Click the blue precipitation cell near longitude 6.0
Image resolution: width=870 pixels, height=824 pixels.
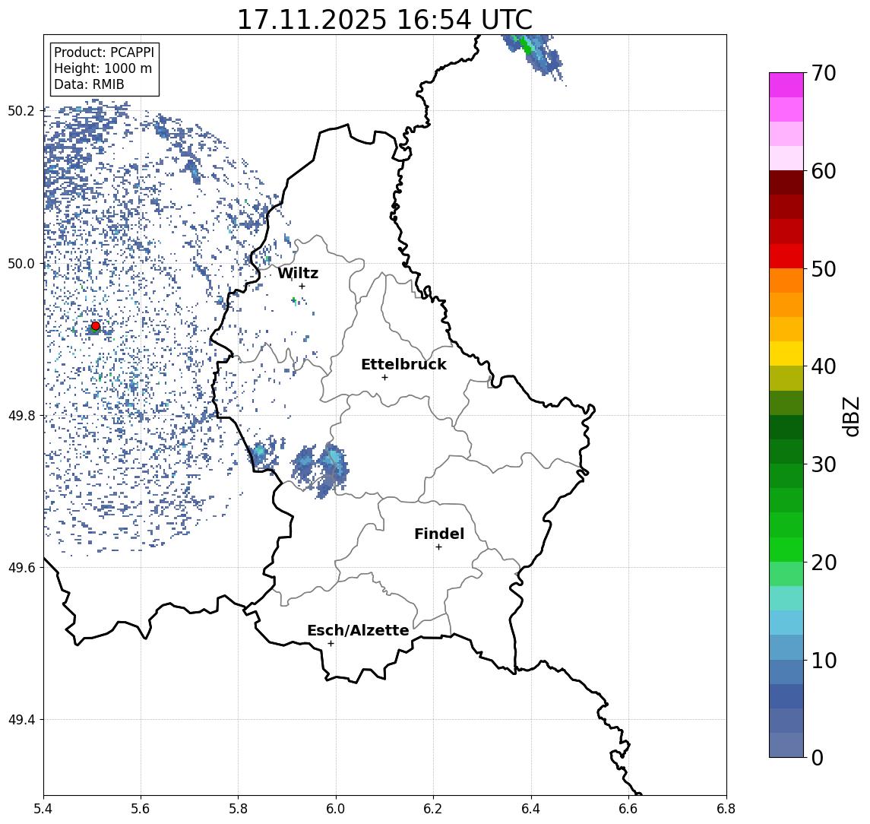[x=332, y=469]
